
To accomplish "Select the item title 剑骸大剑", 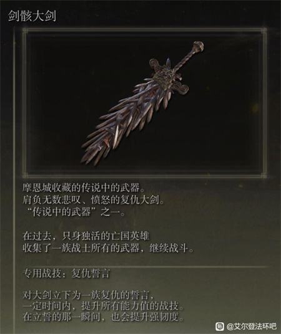I will (x=32, y=16).
